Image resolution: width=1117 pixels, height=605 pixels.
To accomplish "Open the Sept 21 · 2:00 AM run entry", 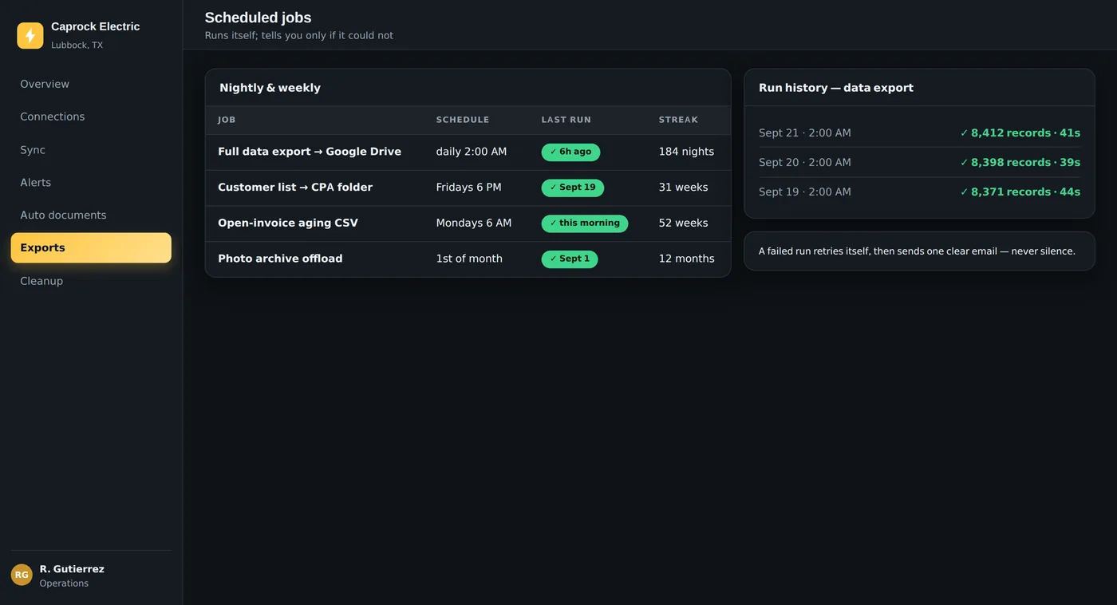I will (919, 133).
